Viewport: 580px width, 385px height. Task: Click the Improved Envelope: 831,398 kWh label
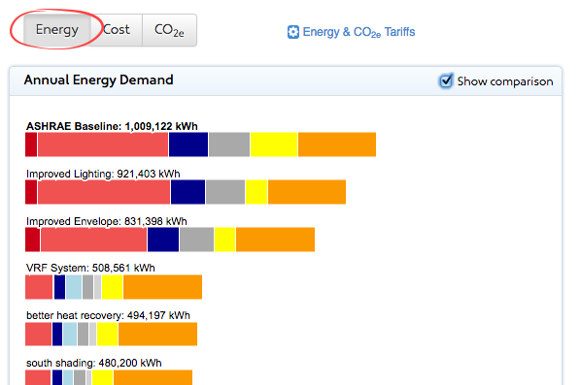tap(107, 221)
